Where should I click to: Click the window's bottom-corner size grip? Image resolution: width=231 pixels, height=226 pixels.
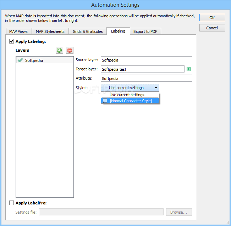point(227,223)
